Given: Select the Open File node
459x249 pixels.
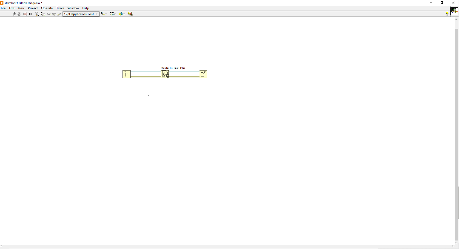Looking at the screenshot, I should (126, 74).
